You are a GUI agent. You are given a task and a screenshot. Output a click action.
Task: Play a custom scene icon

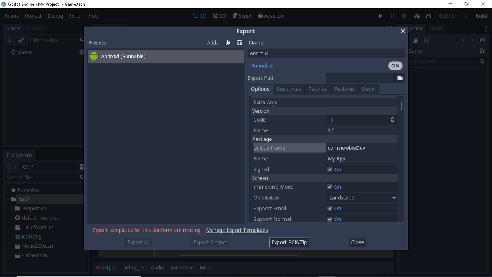tap(429, 16)
